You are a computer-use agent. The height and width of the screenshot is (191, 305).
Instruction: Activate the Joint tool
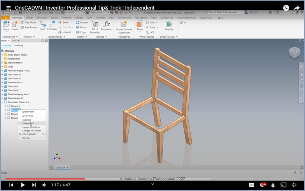click(x=43, y=26)
